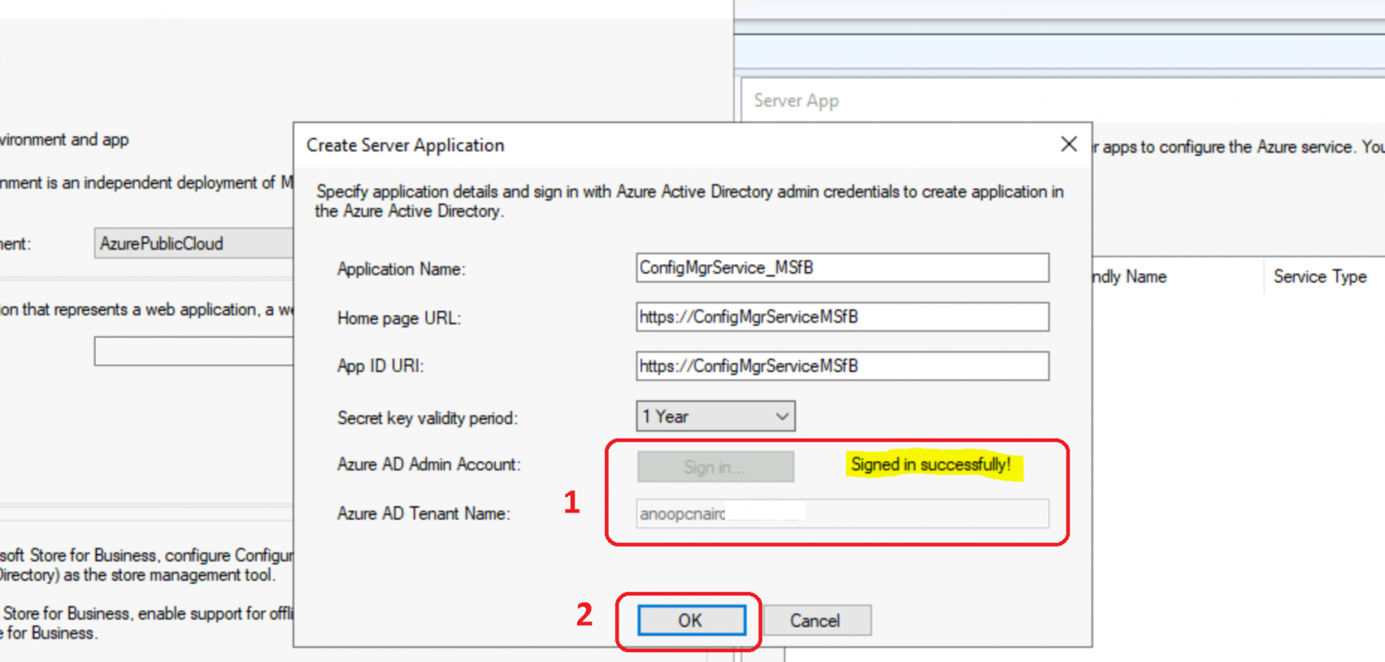Viewport: 1385px width, 662px height.
Task: Click inside the Home page URL field
Action: tap(841, 317)
